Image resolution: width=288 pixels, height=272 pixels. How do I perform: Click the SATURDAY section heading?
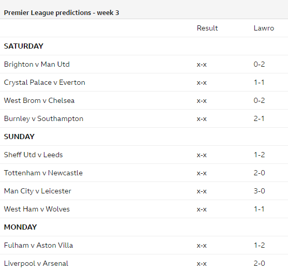(23, 46)
